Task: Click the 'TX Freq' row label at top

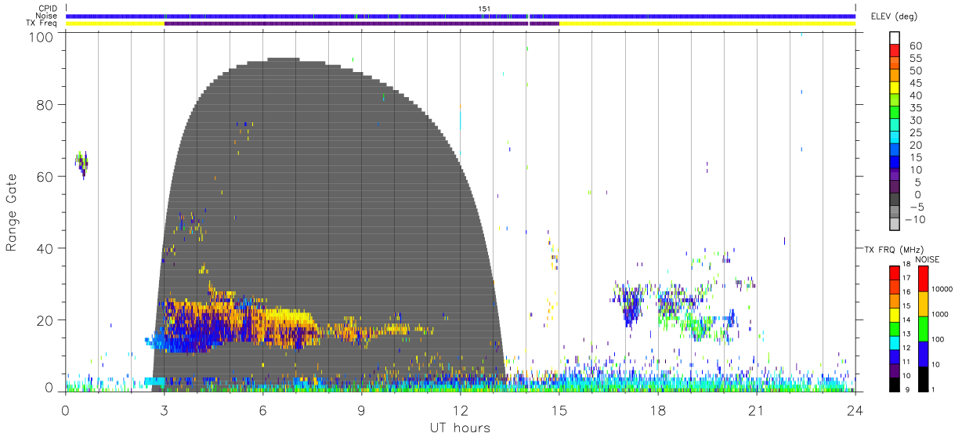Action: tap(42, 23)
